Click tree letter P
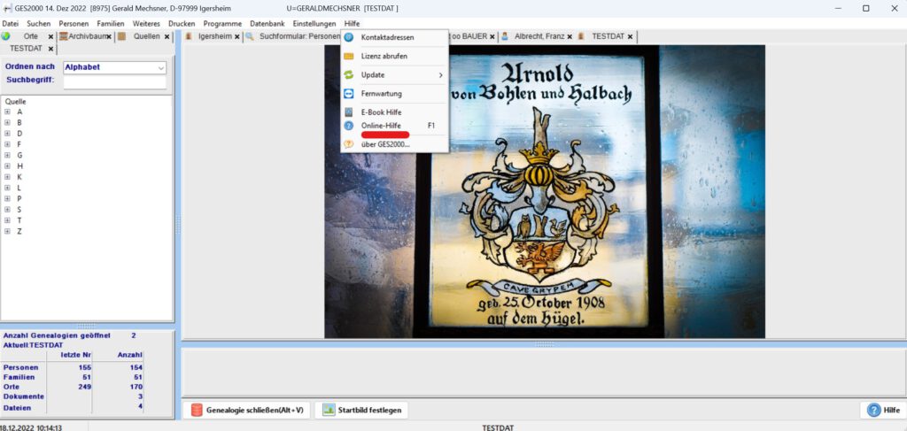The width and height of the screenshot is (907, 431). [x=19, y=199]
